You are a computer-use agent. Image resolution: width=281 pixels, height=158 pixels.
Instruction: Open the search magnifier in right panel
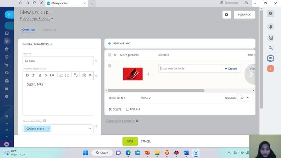point(270,48)
